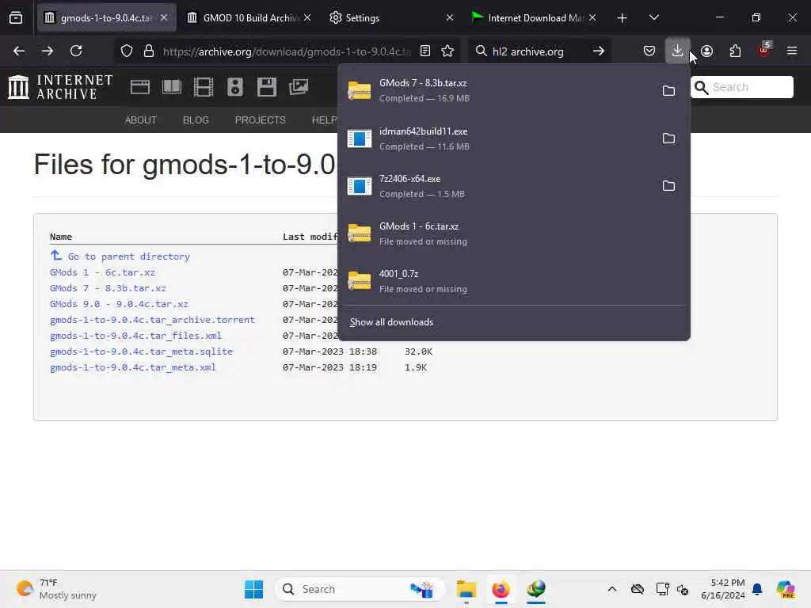Open the BLOG menu link

click(x=196, y=120)
